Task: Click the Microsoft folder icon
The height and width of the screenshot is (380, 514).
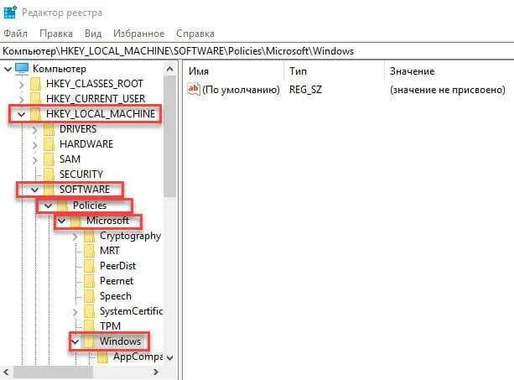Action: tap(75, 221)
